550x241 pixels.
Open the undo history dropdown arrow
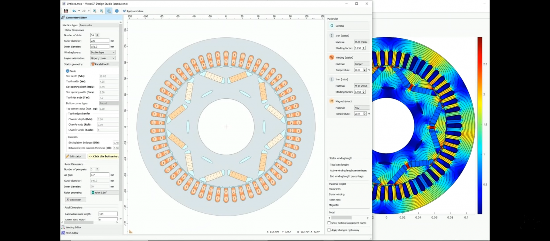(x=79, y=11)
